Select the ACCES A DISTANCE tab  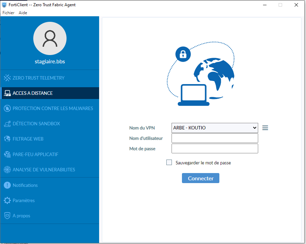pyautogui.click(x=50, y=93)
